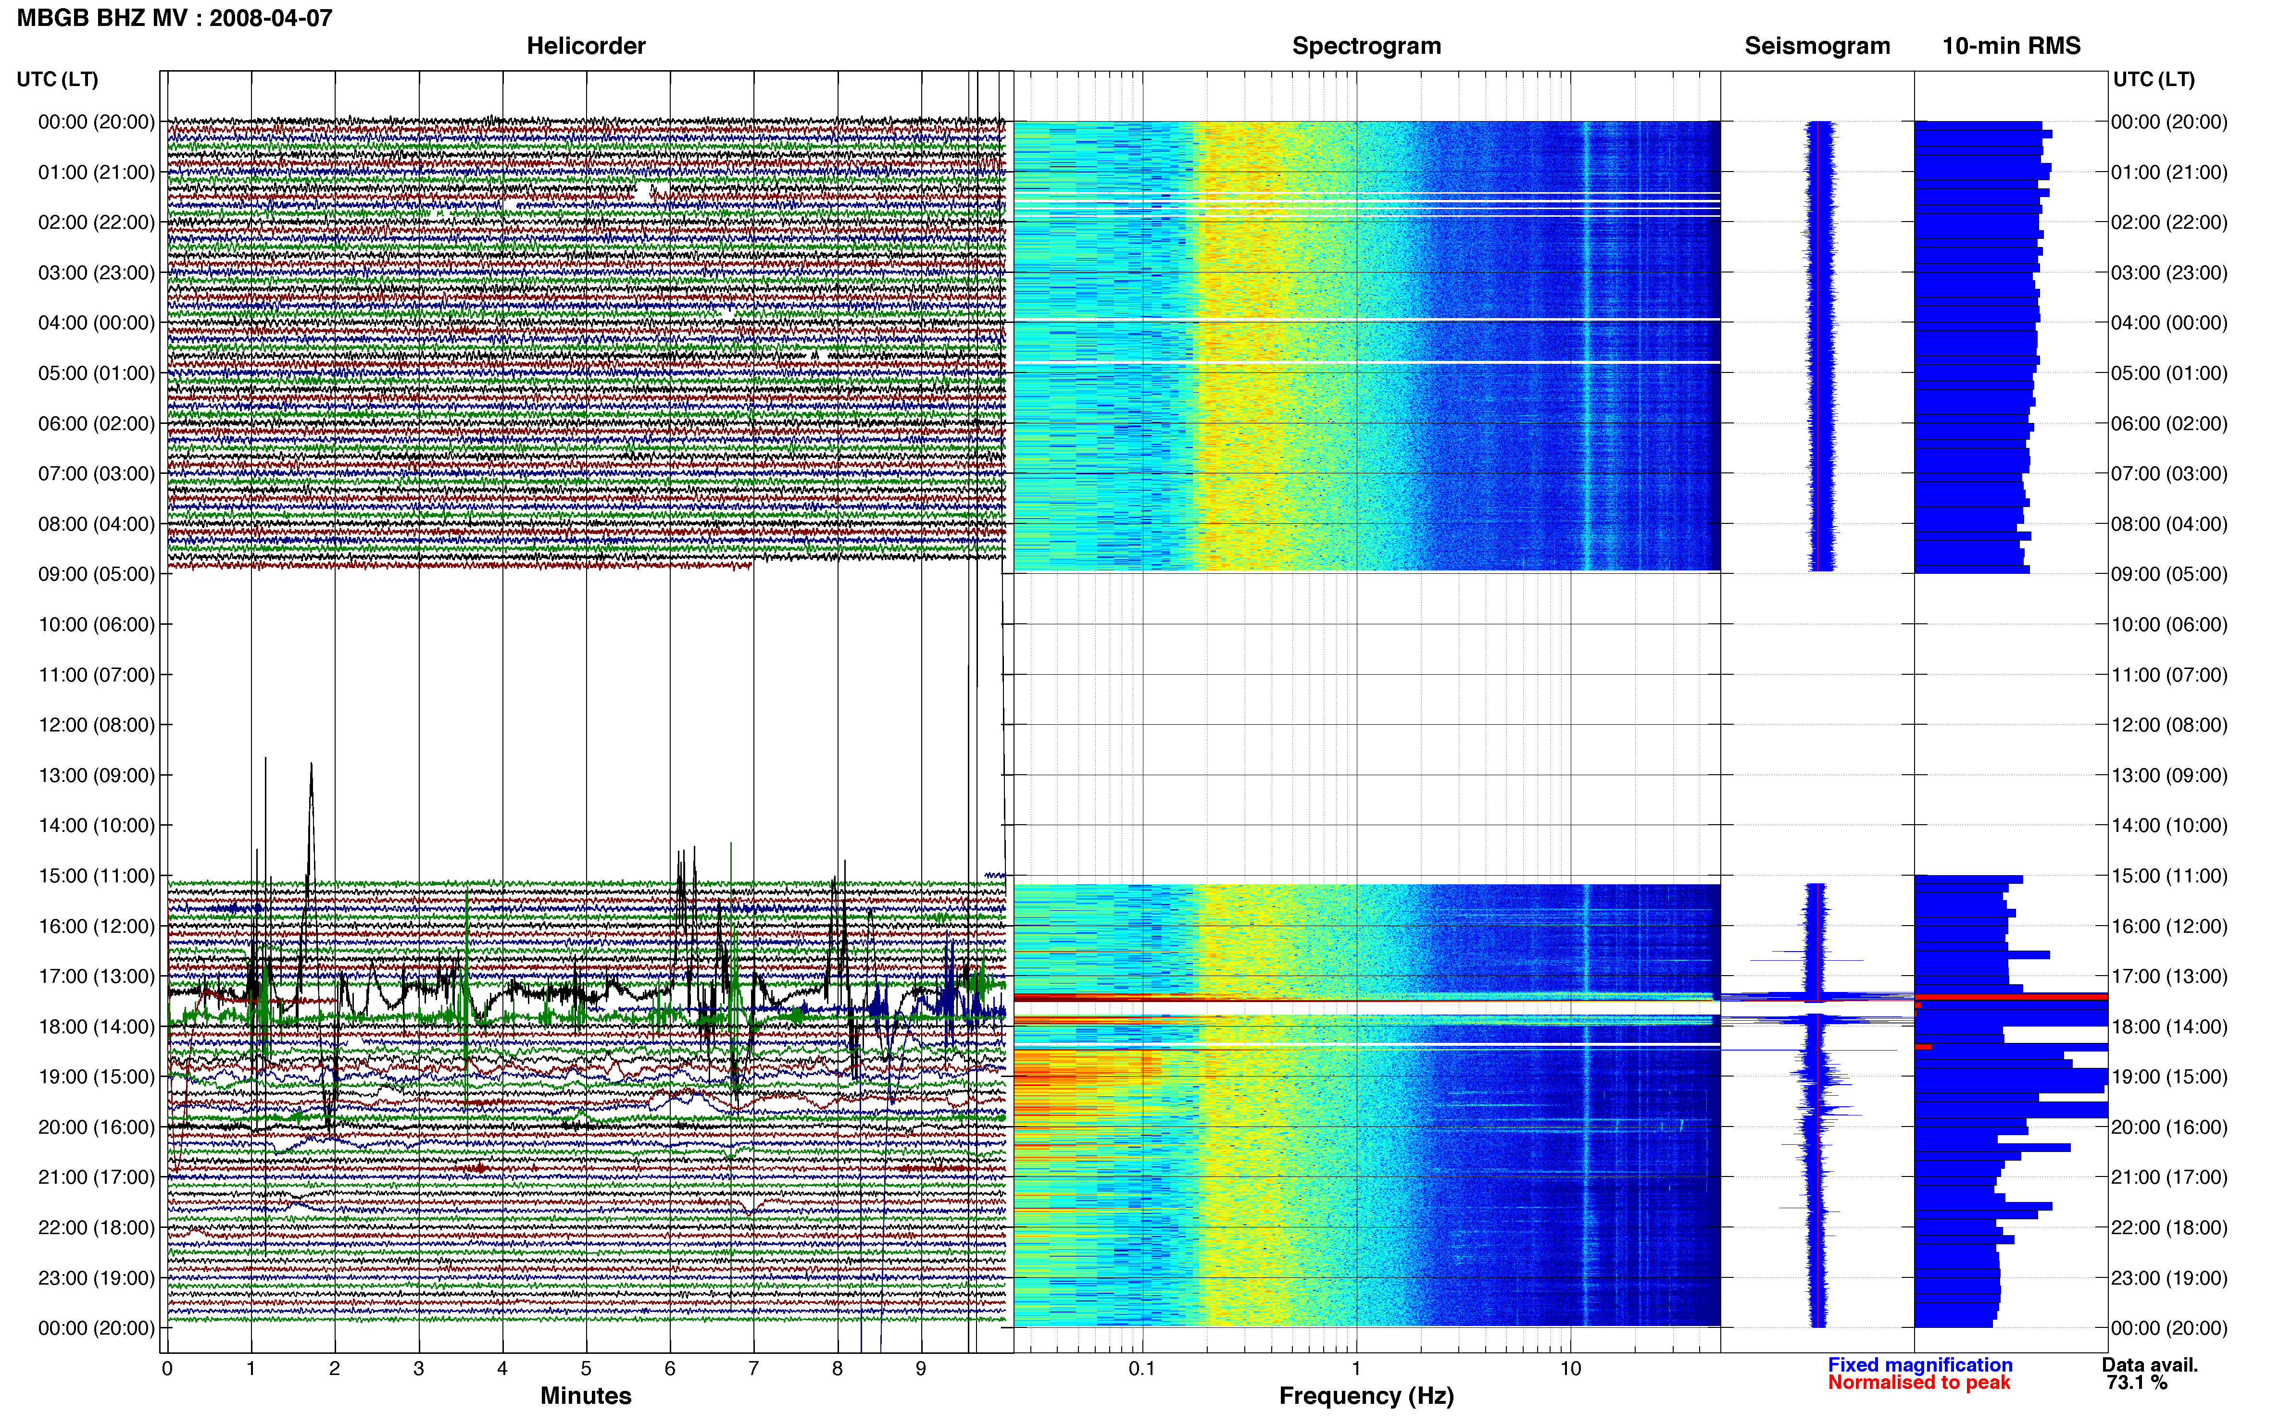Click left time label '23:00 (19:00)'
This screenshot has height=1424, width=2279.
96,1278
